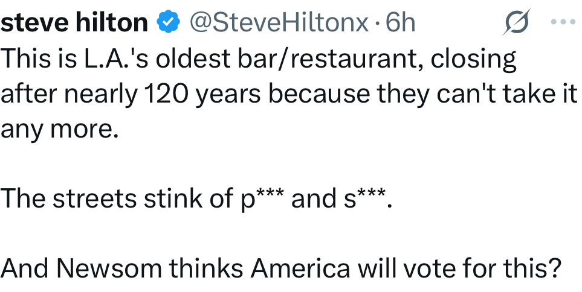Click the "And Newsom thinks America" line
The image size is (582, 292).
278,268
